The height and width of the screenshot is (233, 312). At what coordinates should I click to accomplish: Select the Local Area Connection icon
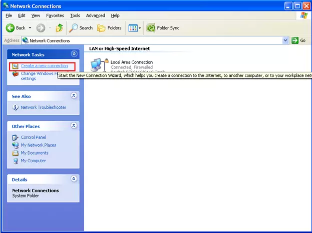pyautogui.click(x=99, y=65)
